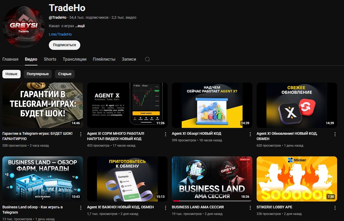Click the TradeHo channel avatar
The height and width of the screenshot is (221, 344).
tap(23, 27)
